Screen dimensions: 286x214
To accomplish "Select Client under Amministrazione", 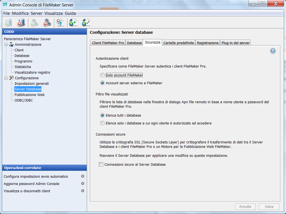I will pos(19,50).
